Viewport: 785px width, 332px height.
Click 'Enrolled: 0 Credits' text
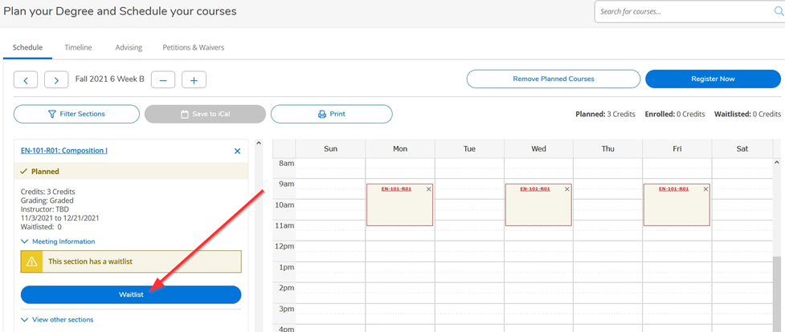point(675,114)
